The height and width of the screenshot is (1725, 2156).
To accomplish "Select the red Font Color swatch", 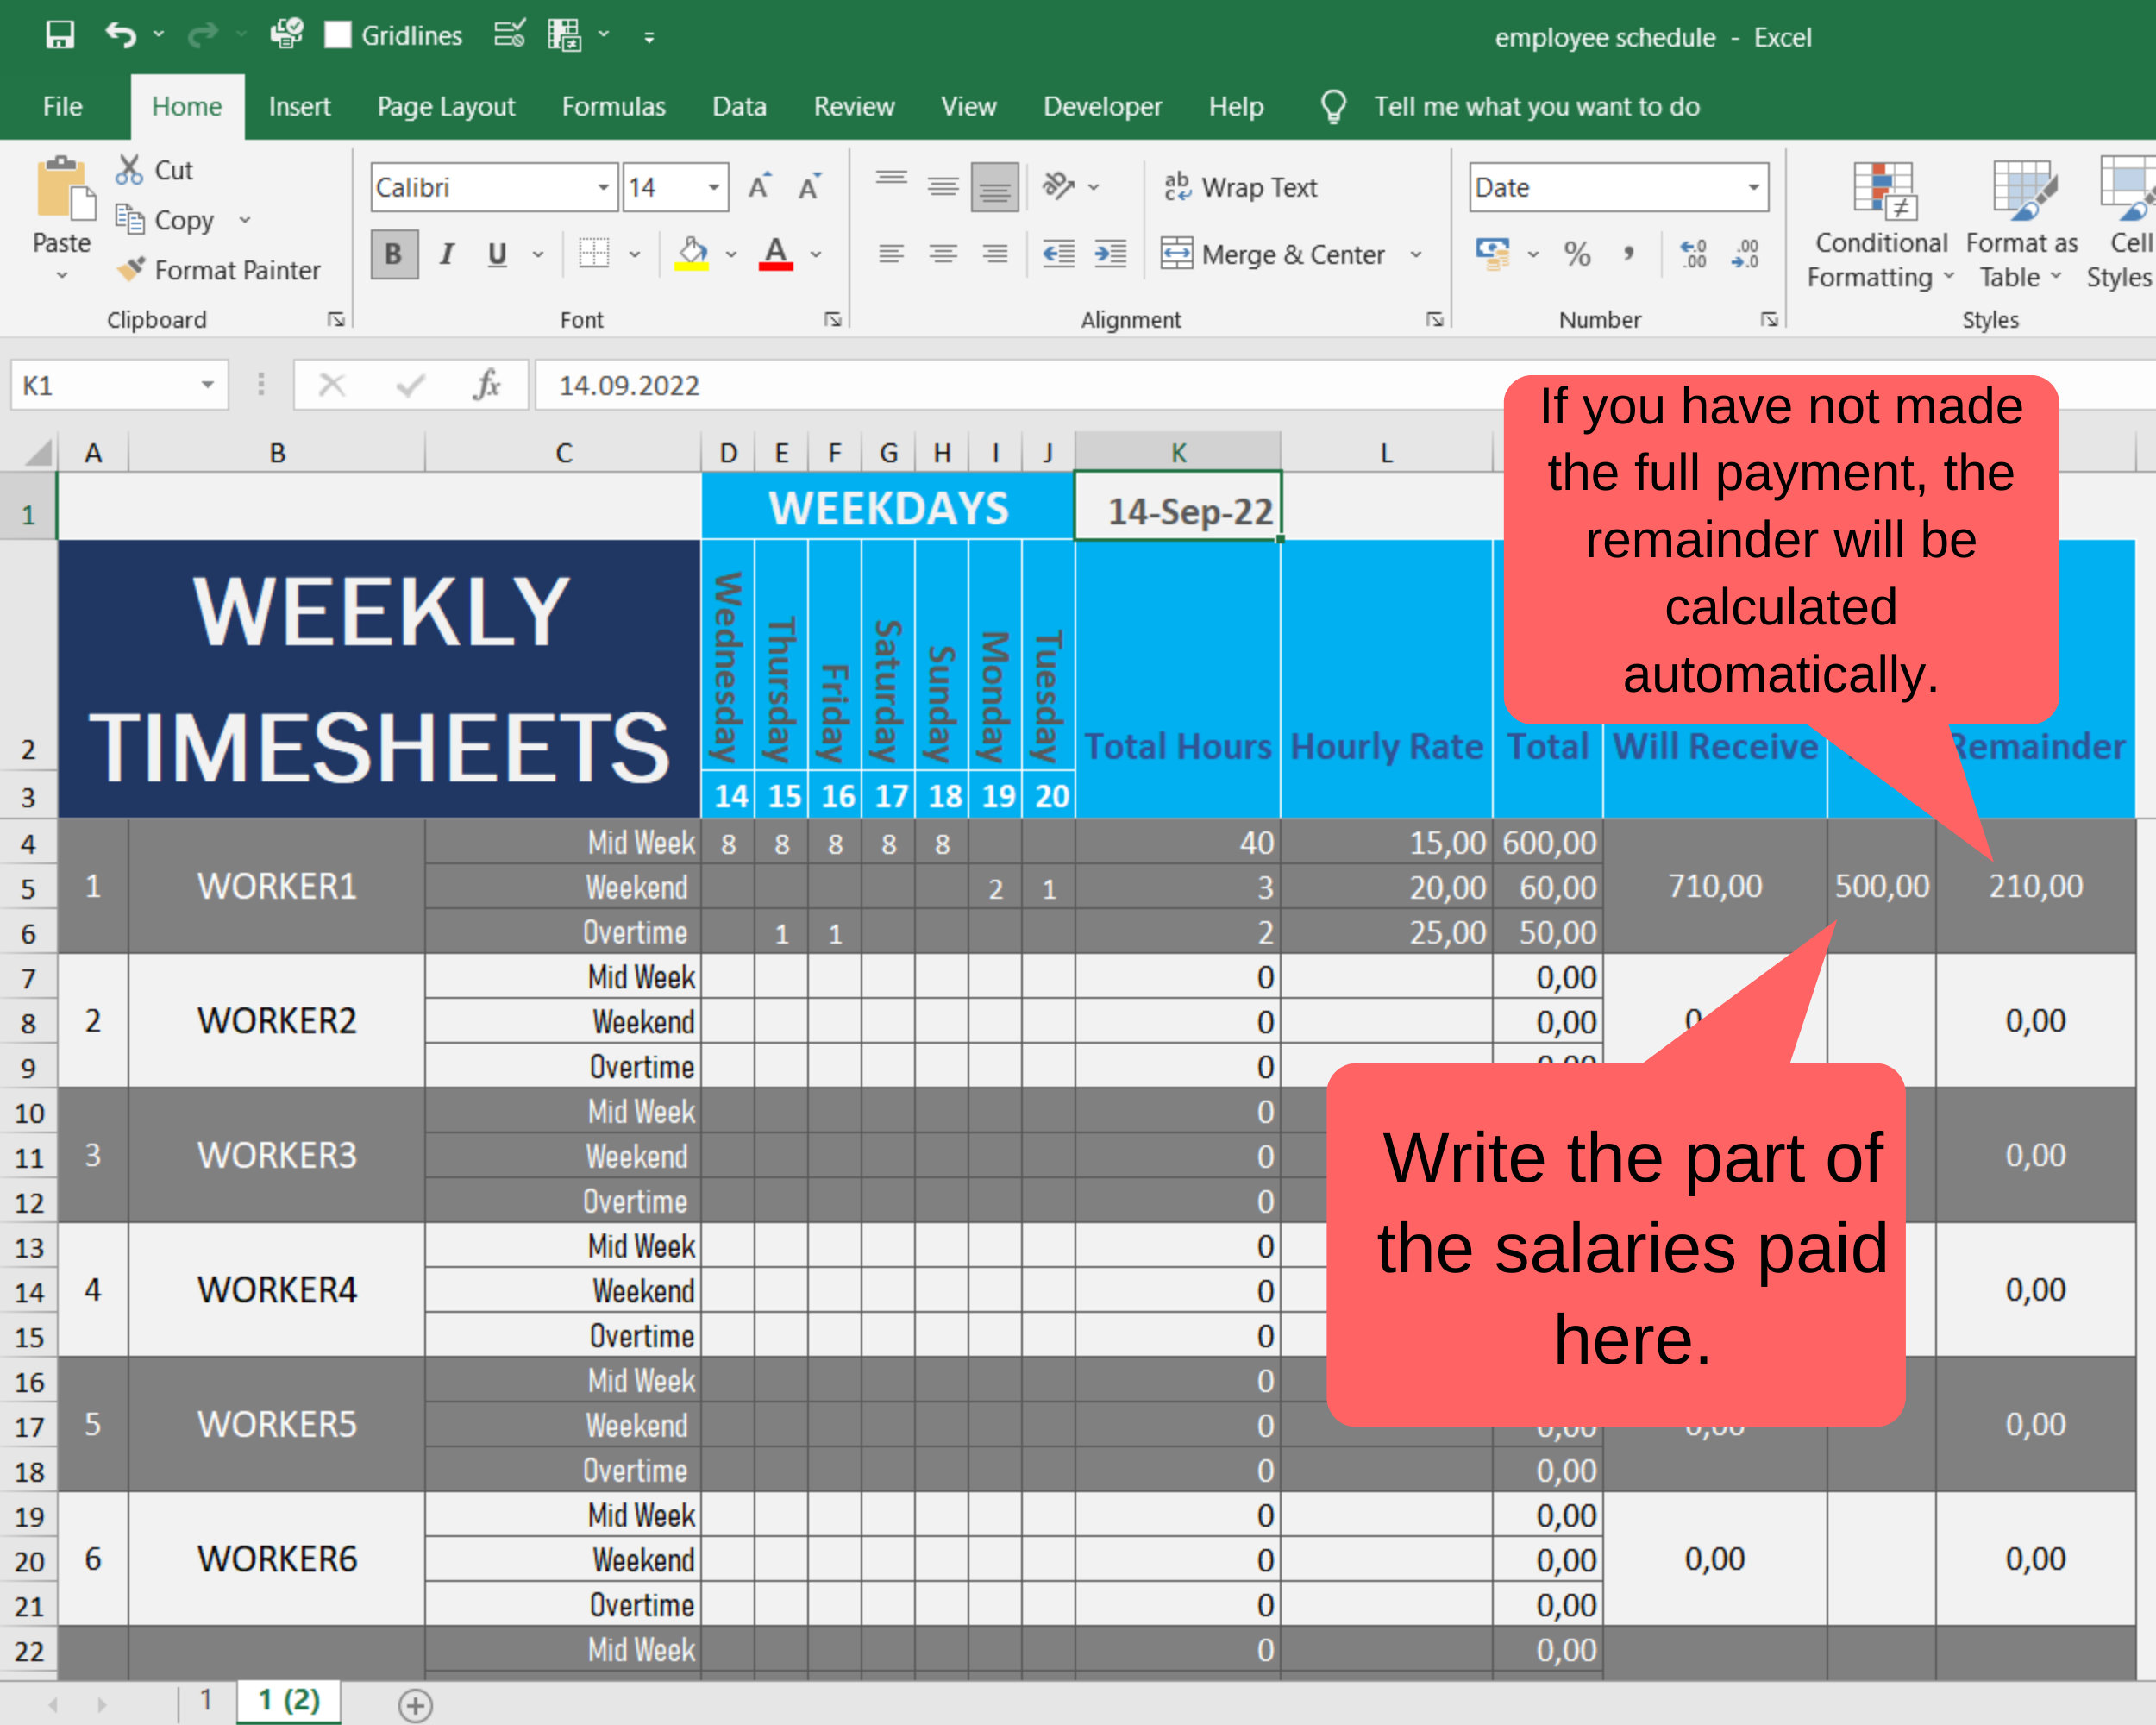I will tap(776, 254).
